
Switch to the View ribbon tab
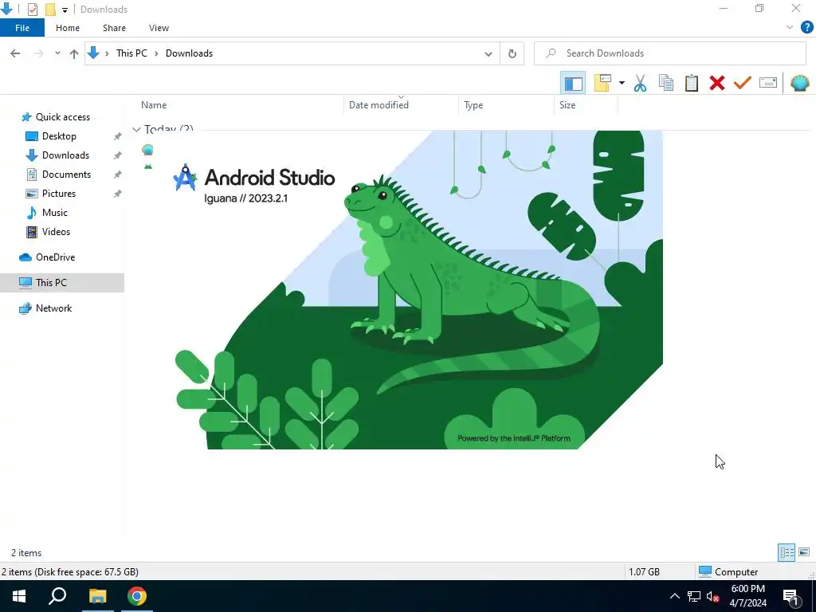pyautogui.click(x=159, y=28)
